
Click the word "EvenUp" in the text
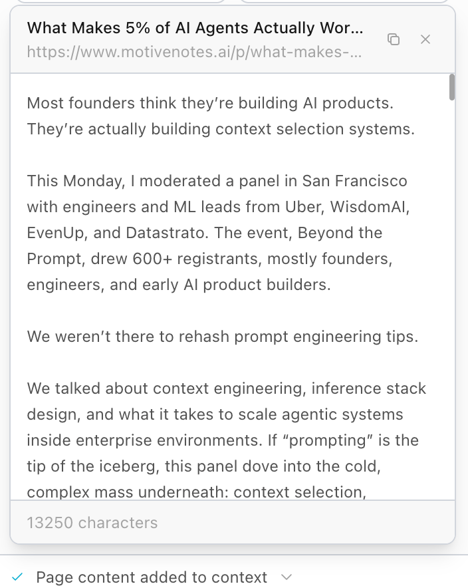coord(53,233)
